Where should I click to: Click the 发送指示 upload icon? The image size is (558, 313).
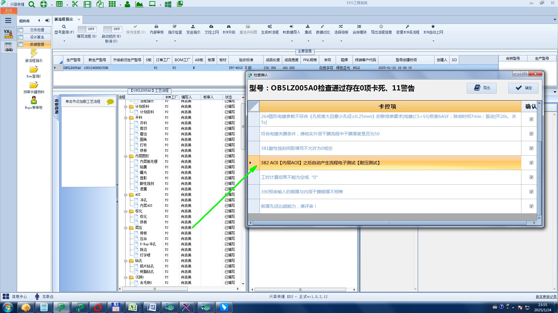pyautogui.click(x=193, y=27)
